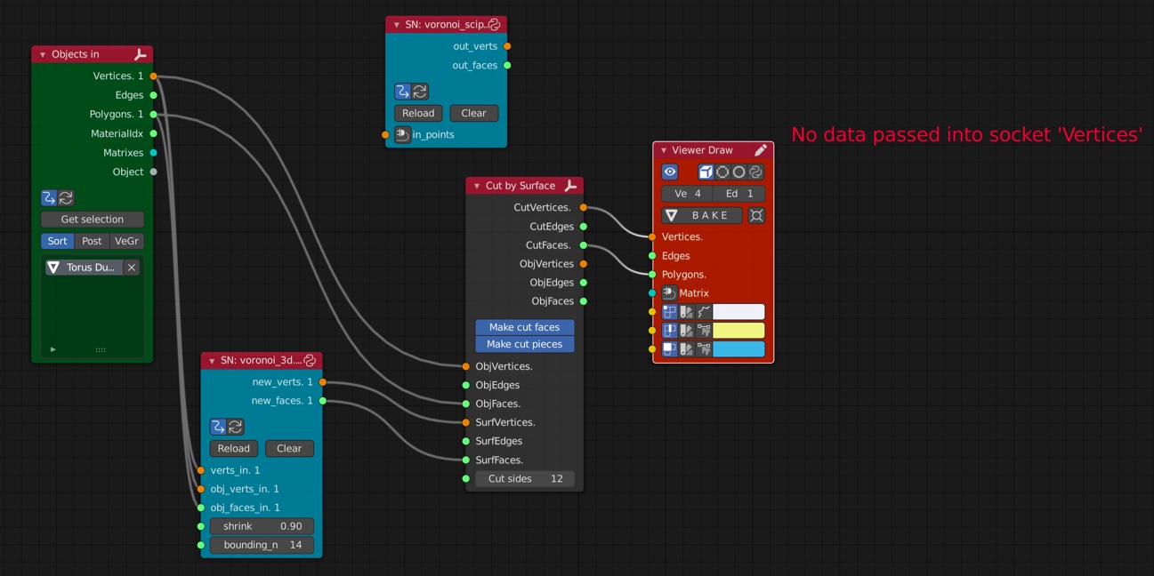Click the refresh icon in SN: voronoi_3d
The height and width of the screenshot is (576, 1154).
point(235,427)
